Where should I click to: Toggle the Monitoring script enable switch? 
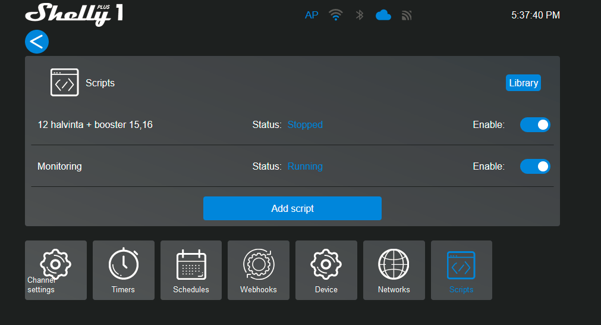(535, 167)
